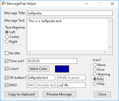Image resolution: width=119 pixels, height=101 pixels.
Task: Click the DNS Checkbox text field
Action: point(41,85)
